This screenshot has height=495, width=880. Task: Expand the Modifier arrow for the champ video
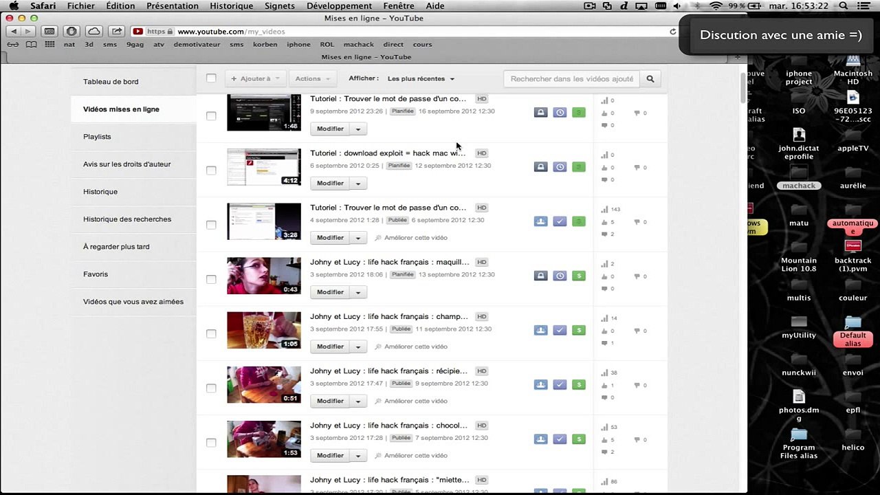[357, 346]
